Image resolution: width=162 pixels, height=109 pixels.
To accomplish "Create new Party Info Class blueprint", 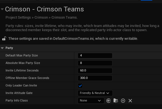I will point(123,101).
